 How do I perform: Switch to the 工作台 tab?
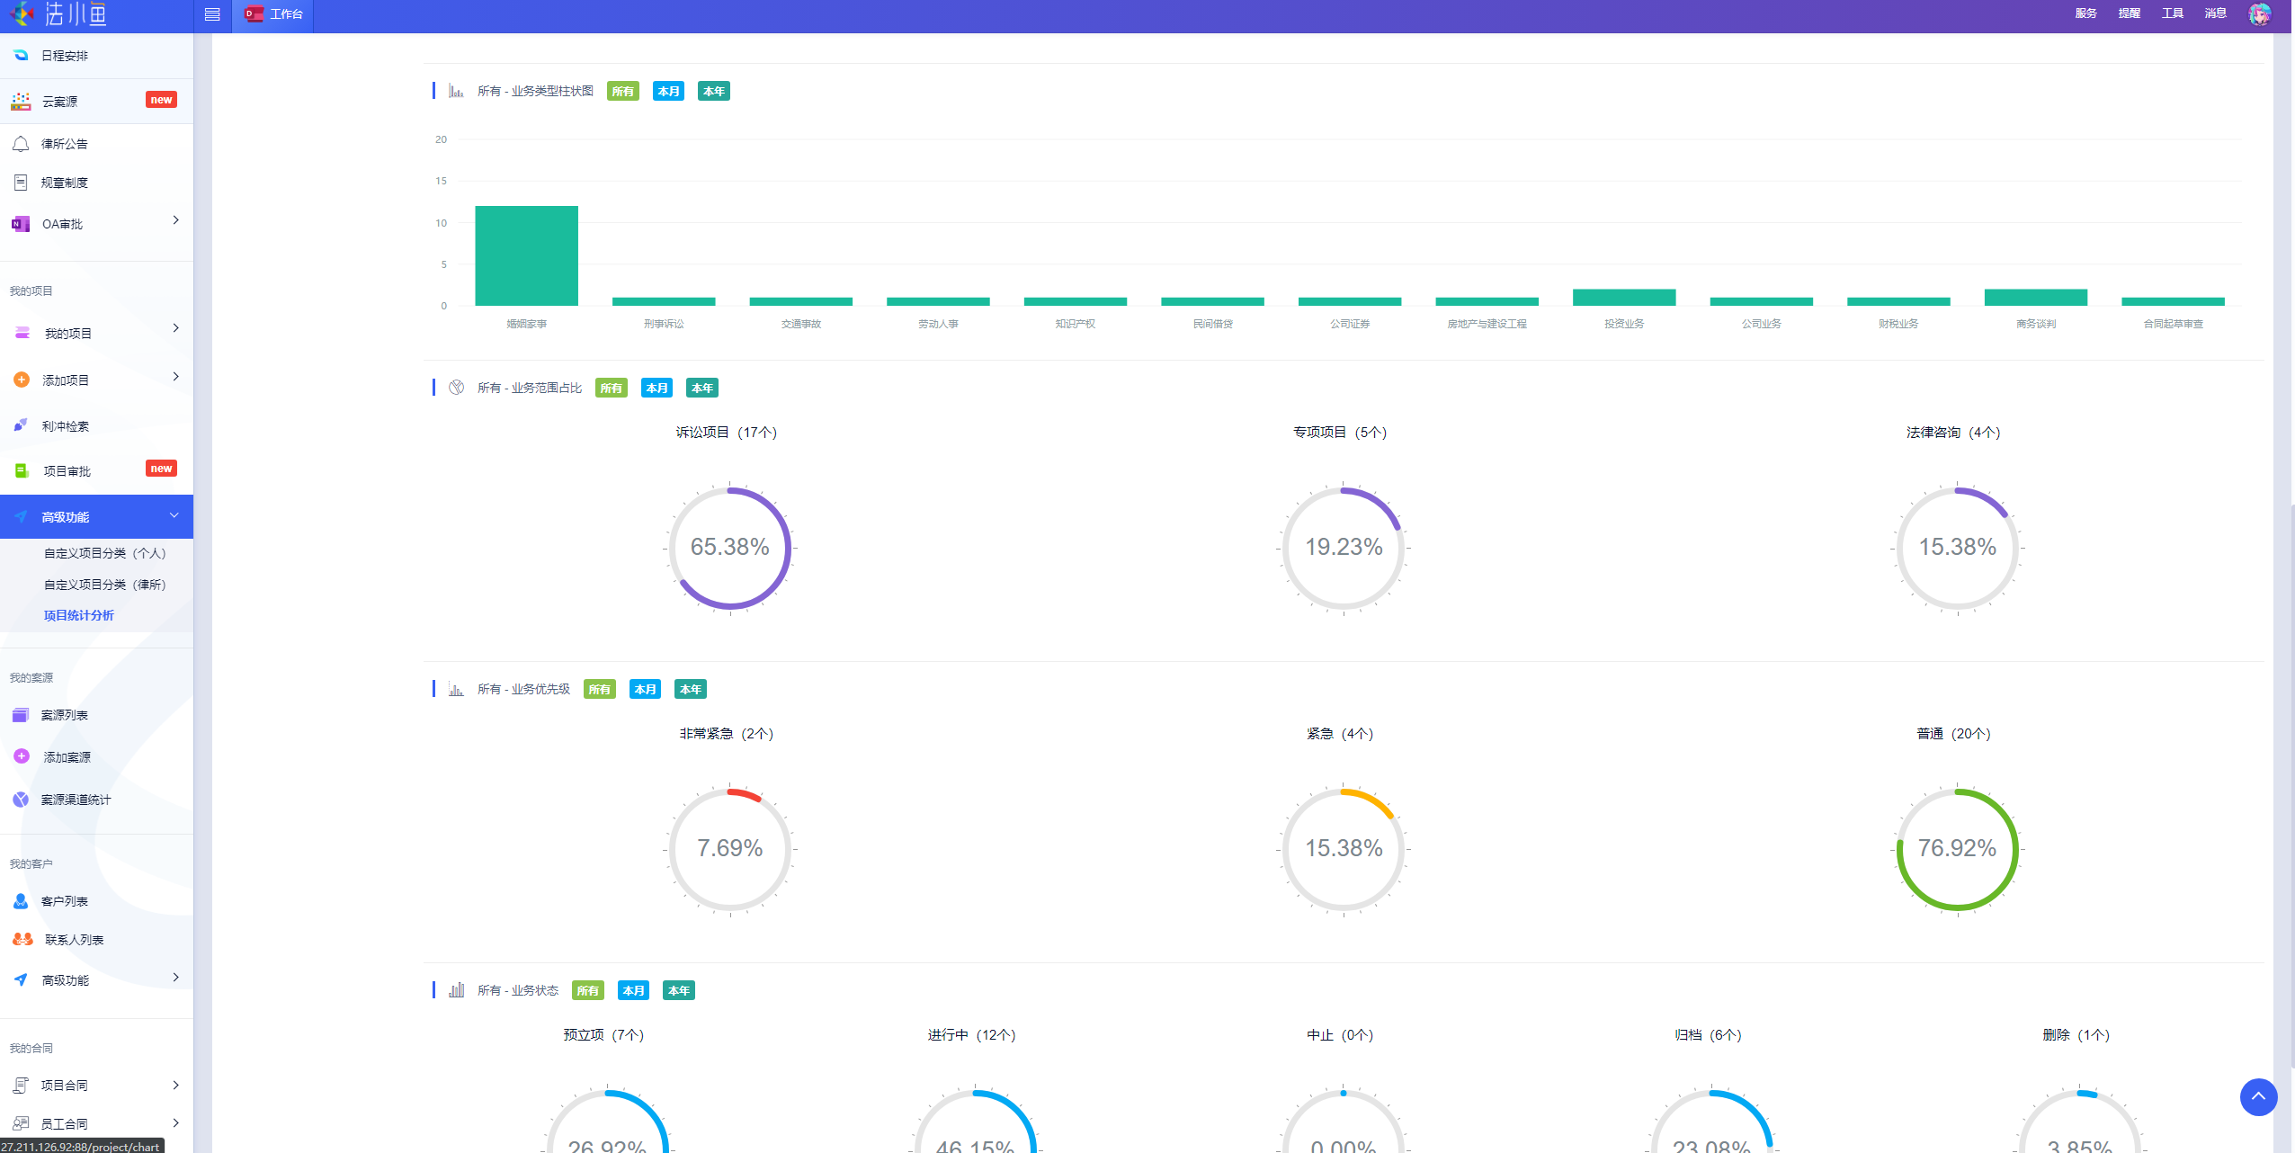pos(274,14)
